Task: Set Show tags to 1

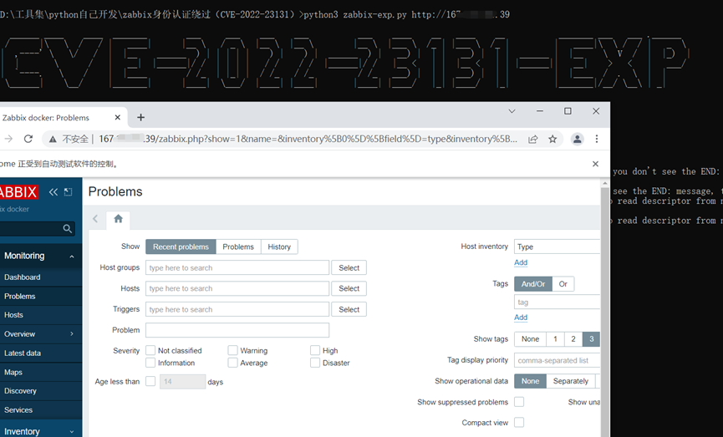Action: [x=555, y=338]
